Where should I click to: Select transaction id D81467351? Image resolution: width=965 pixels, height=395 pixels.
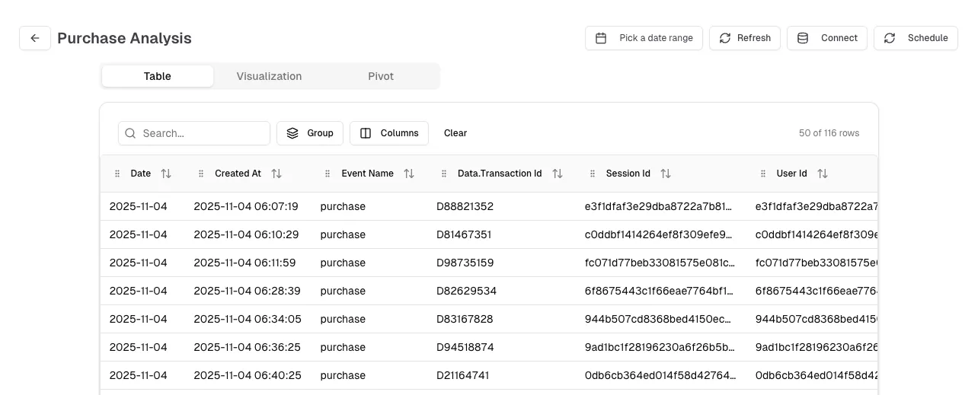coord(464,234)
